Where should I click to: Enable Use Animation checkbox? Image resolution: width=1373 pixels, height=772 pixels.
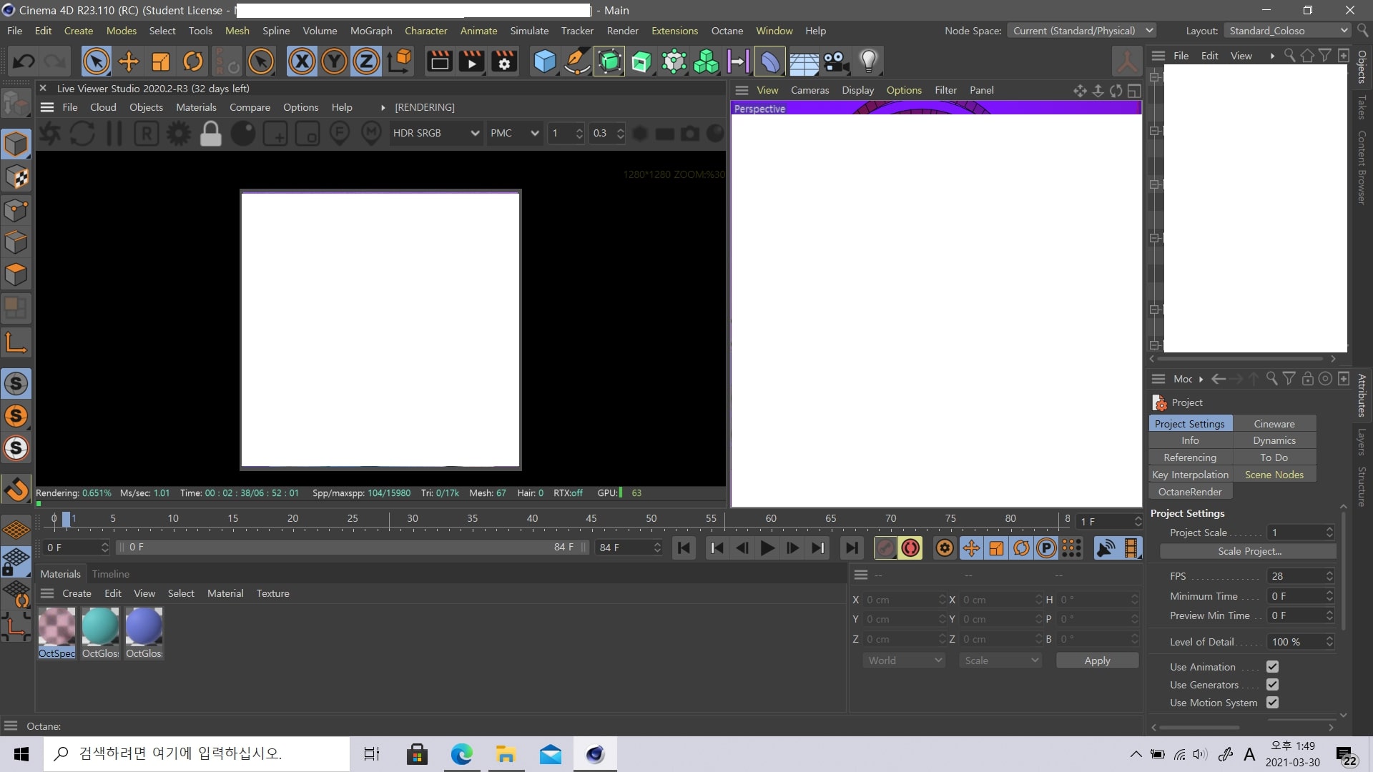coord(1273,666)
